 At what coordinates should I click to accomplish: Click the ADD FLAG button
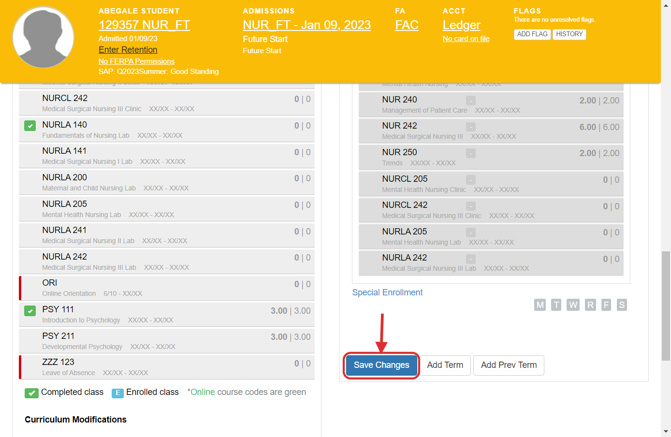tap(532, 34)
